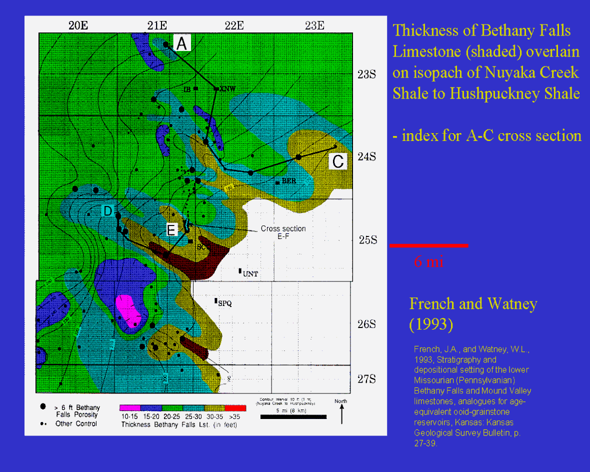Select the teal D label box

click(x=107, y=211)
